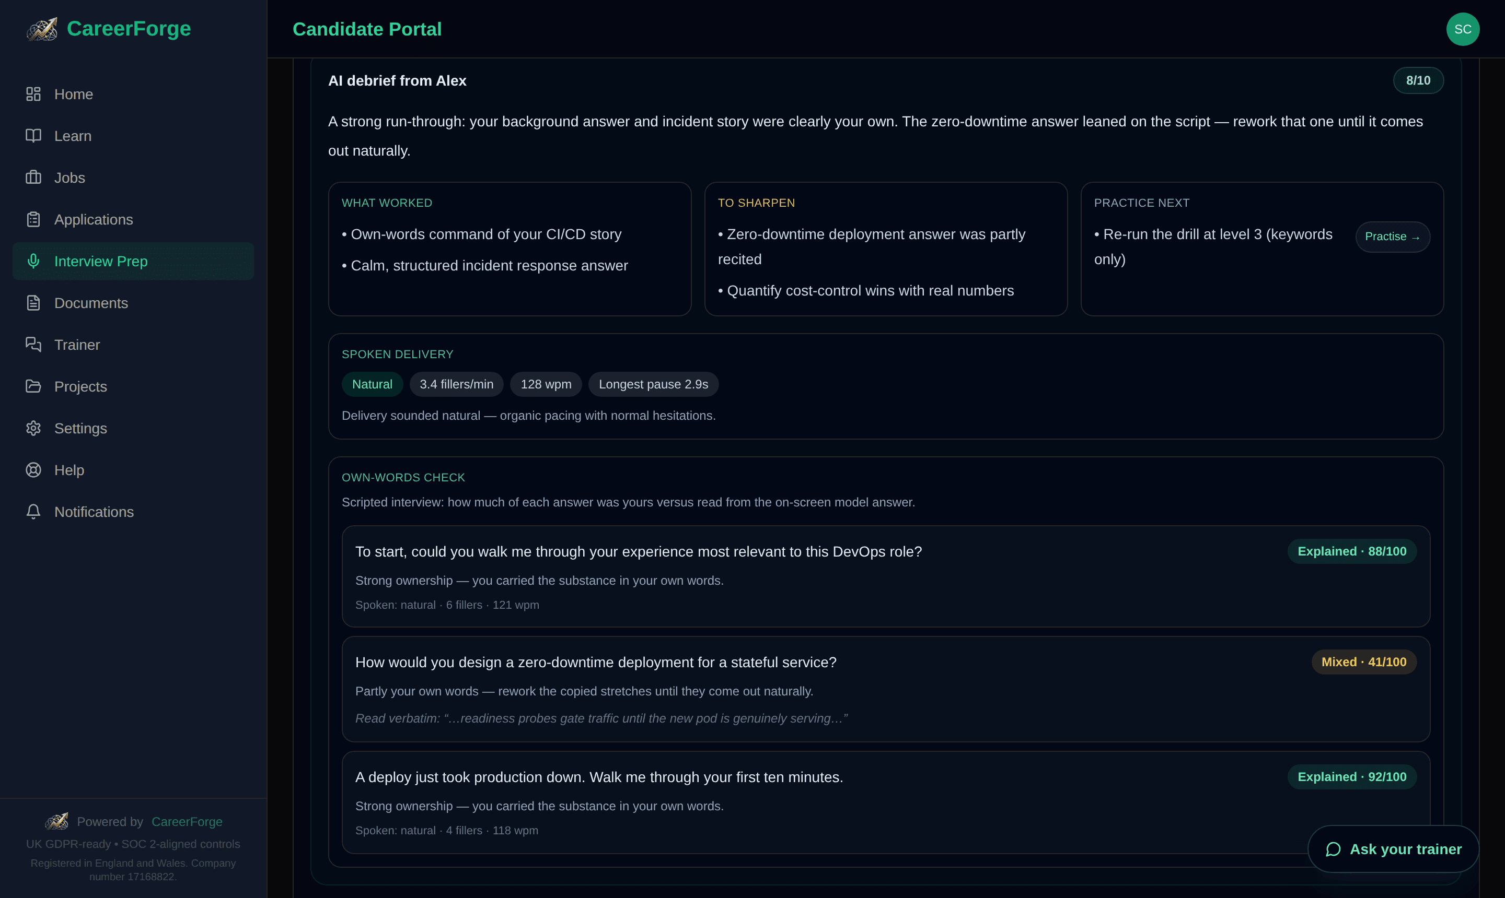The image size is (1505, 898).
Task: Click the Natural delivery chip
Action: [372, 384]
